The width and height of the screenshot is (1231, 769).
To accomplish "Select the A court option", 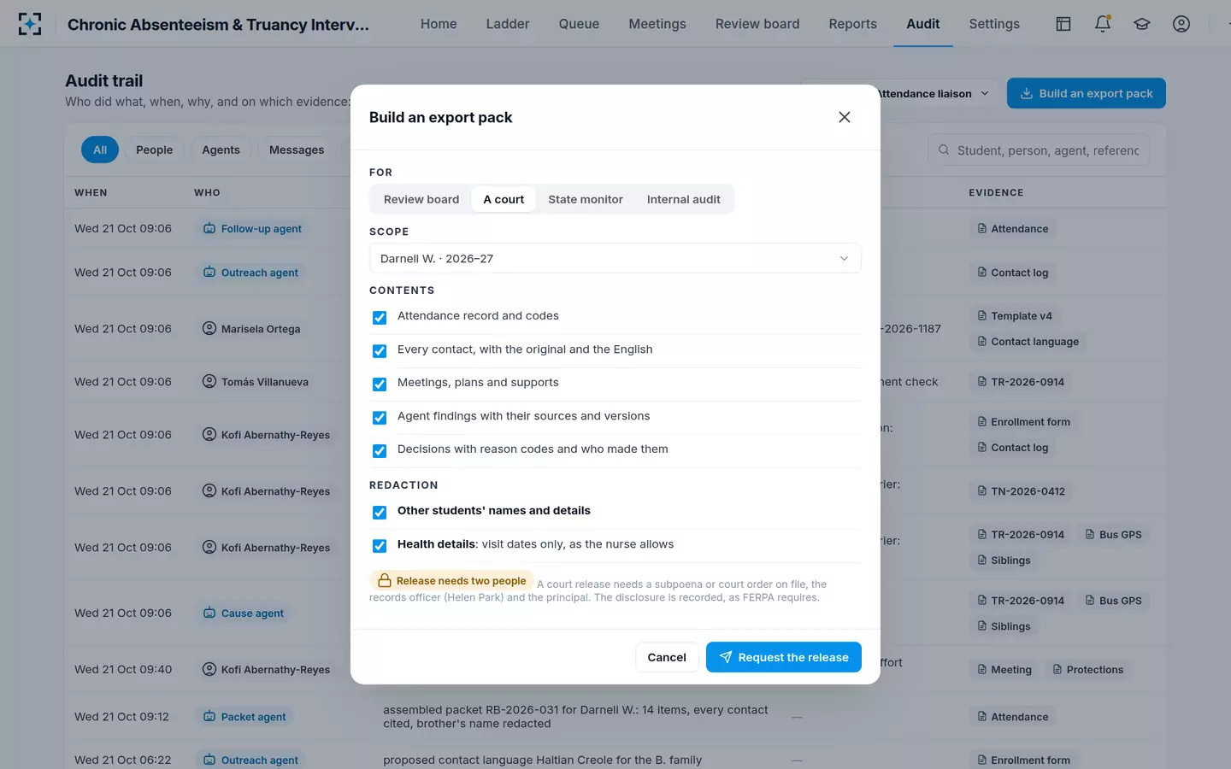I will coord(504,199).
